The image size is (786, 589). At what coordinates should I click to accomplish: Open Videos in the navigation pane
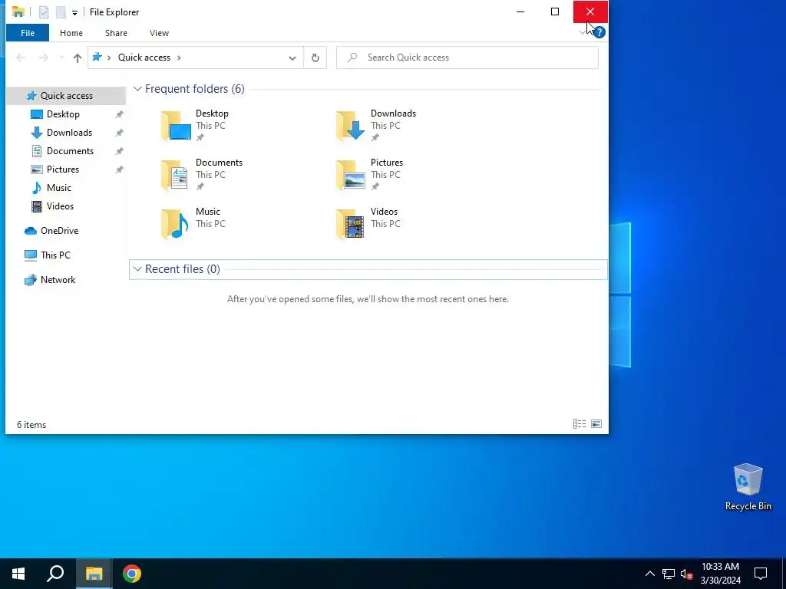coord(60,206)
